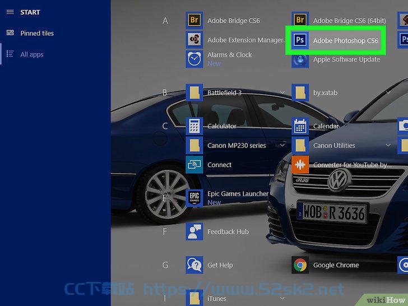Click the All apps list icon
Image resolution: width=408 pixels, height=306 pixels.
click(x=10, y=54)
